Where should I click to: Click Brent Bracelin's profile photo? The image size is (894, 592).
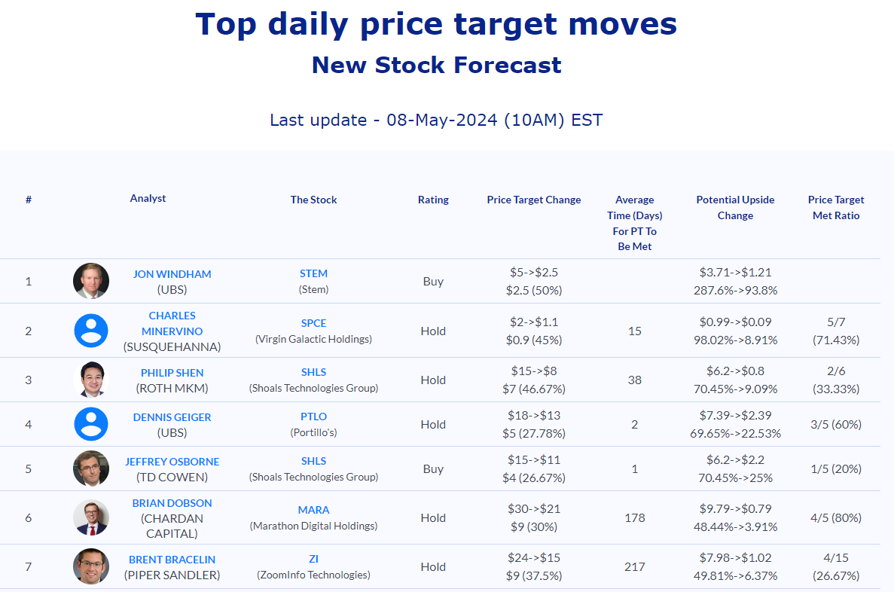tap(91, 566)
